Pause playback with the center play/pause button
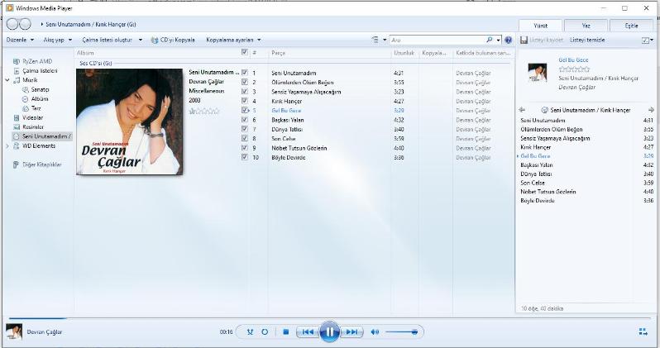 click(329, 331)
